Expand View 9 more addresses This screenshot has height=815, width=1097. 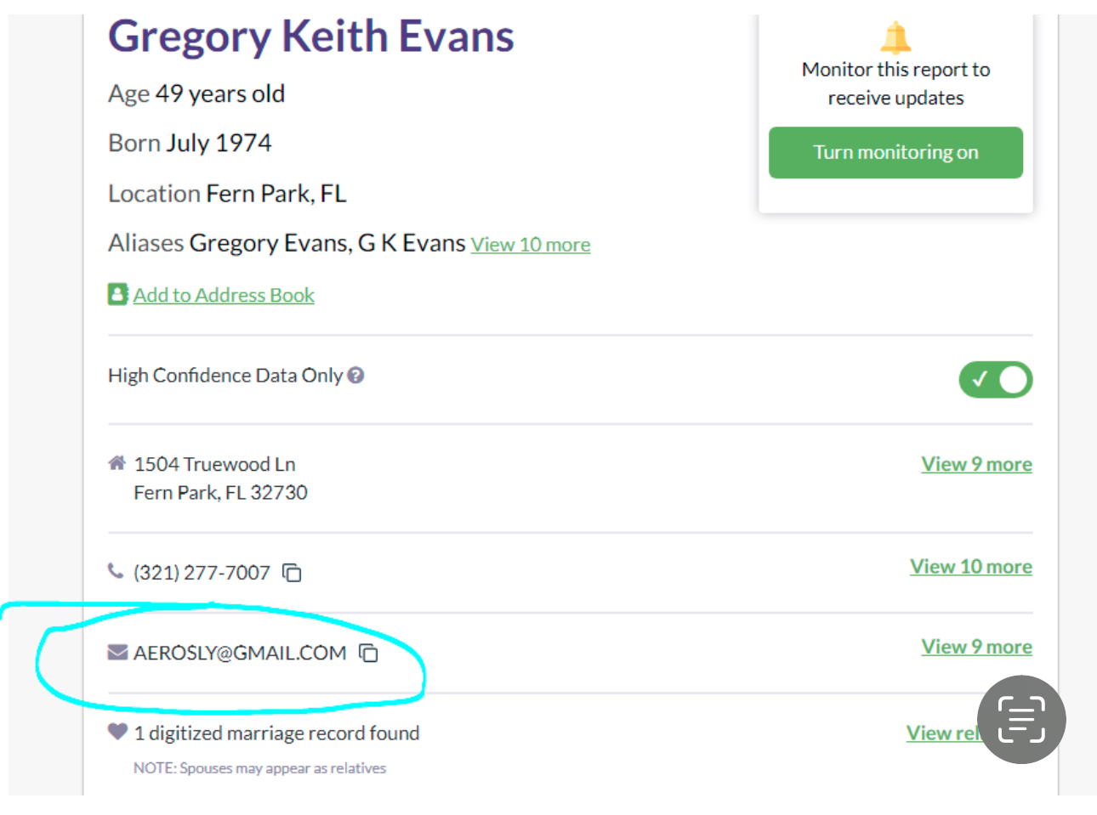[x=976, y=464]
